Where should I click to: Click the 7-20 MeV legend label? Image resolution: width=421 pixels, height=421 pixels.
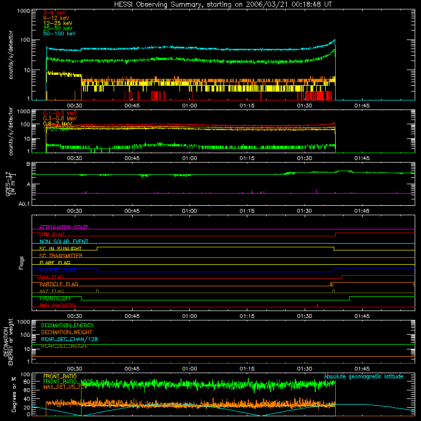tap(56, 129)
